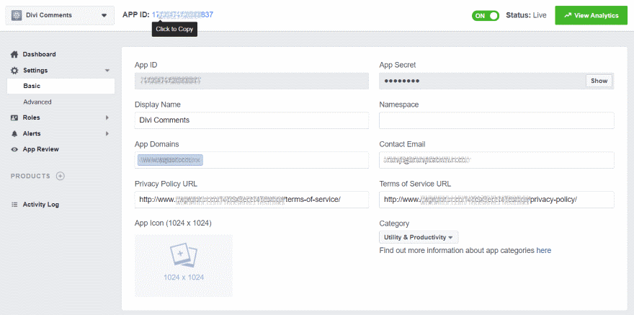Click the Alerts menu label

pos(32,133)
